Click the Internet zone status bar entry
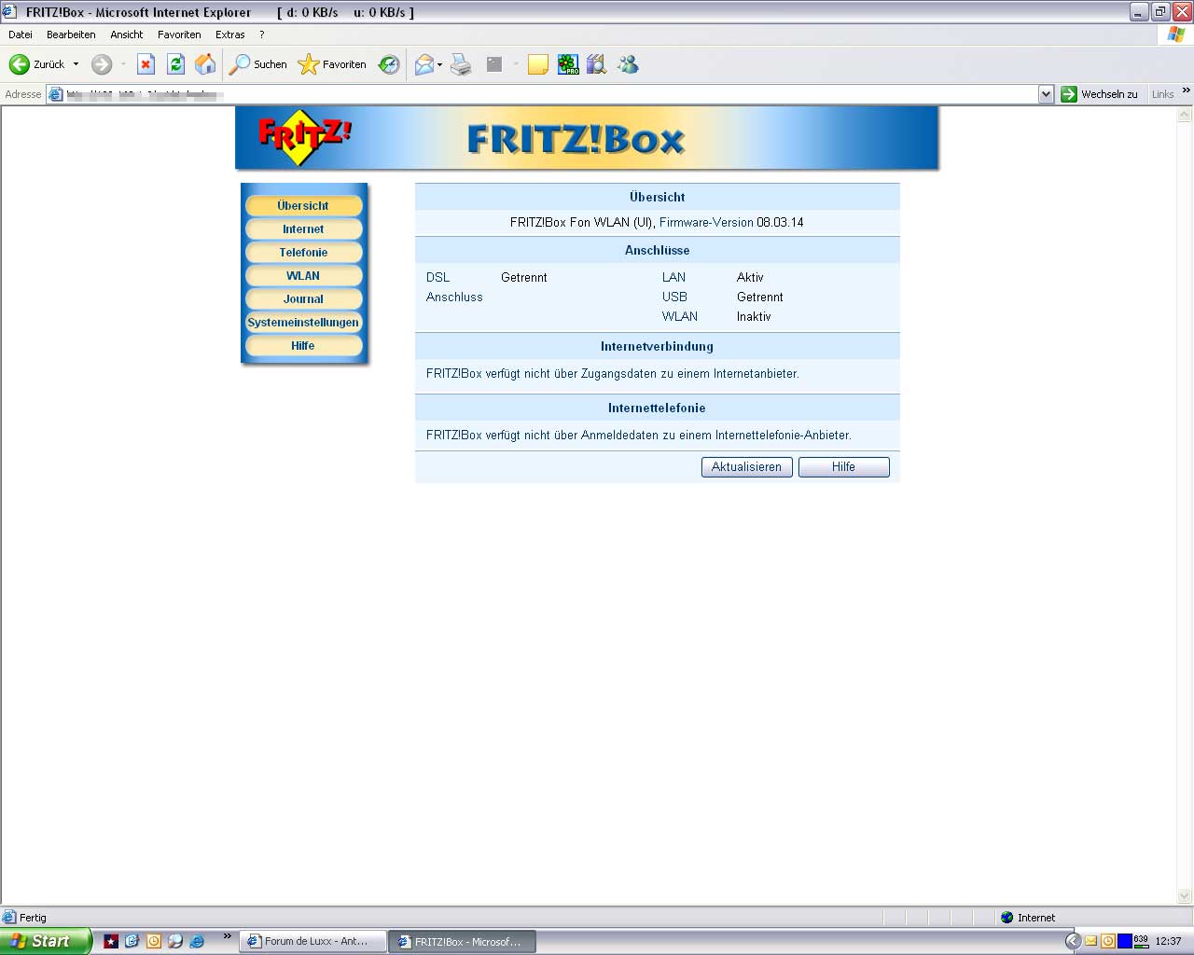This screenshot has width=1194, height=955. tap(1028, 918)
